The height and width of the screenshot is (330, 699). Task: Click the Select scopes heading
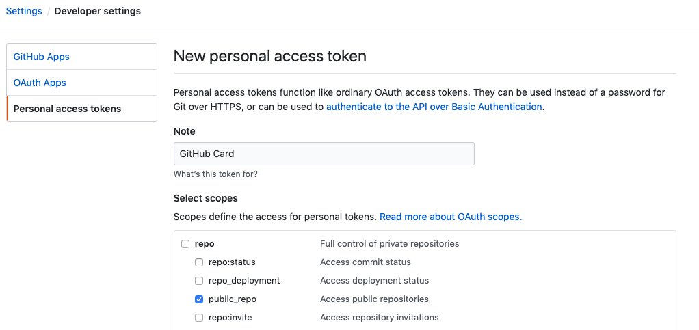206,198
